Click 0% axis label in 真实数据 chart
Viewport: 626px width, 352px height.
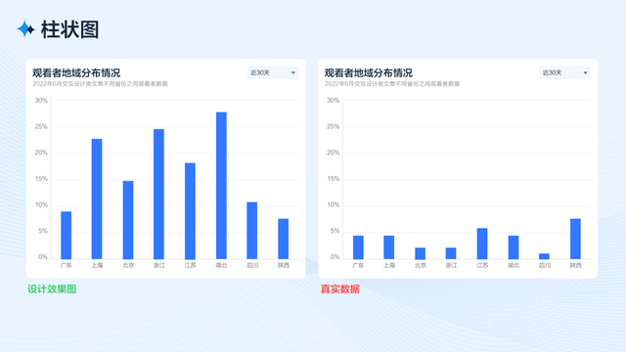335,256
